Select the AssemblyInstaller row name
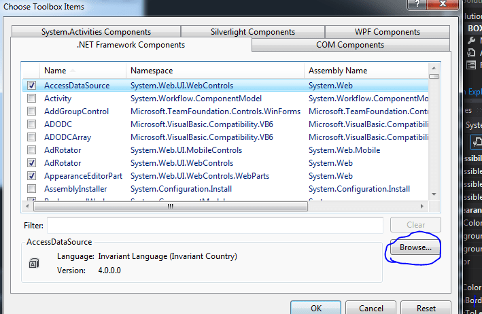Image resolution: width=482 pixels, height=314 pixels. pos(75,189)
